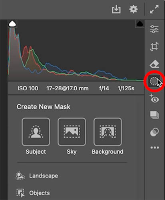Create a Subject mask
The image size is (165, 200).
tap(36, 136)
